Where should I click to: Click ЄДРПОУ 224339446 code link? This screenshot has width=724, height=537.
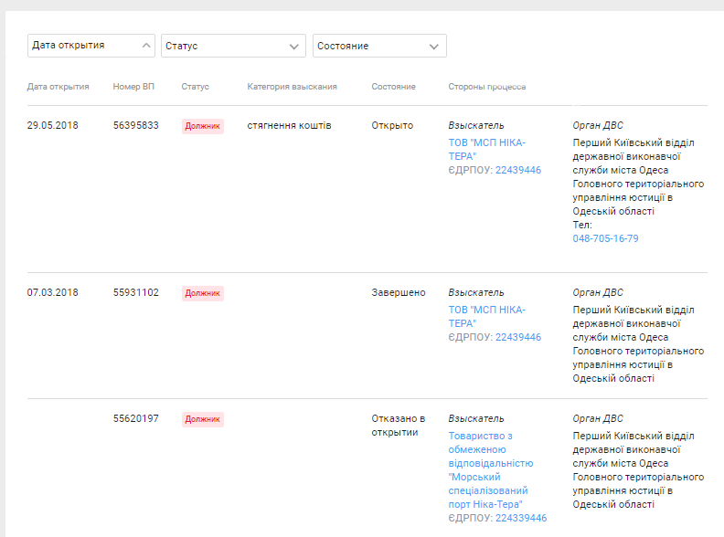(521, 518)
